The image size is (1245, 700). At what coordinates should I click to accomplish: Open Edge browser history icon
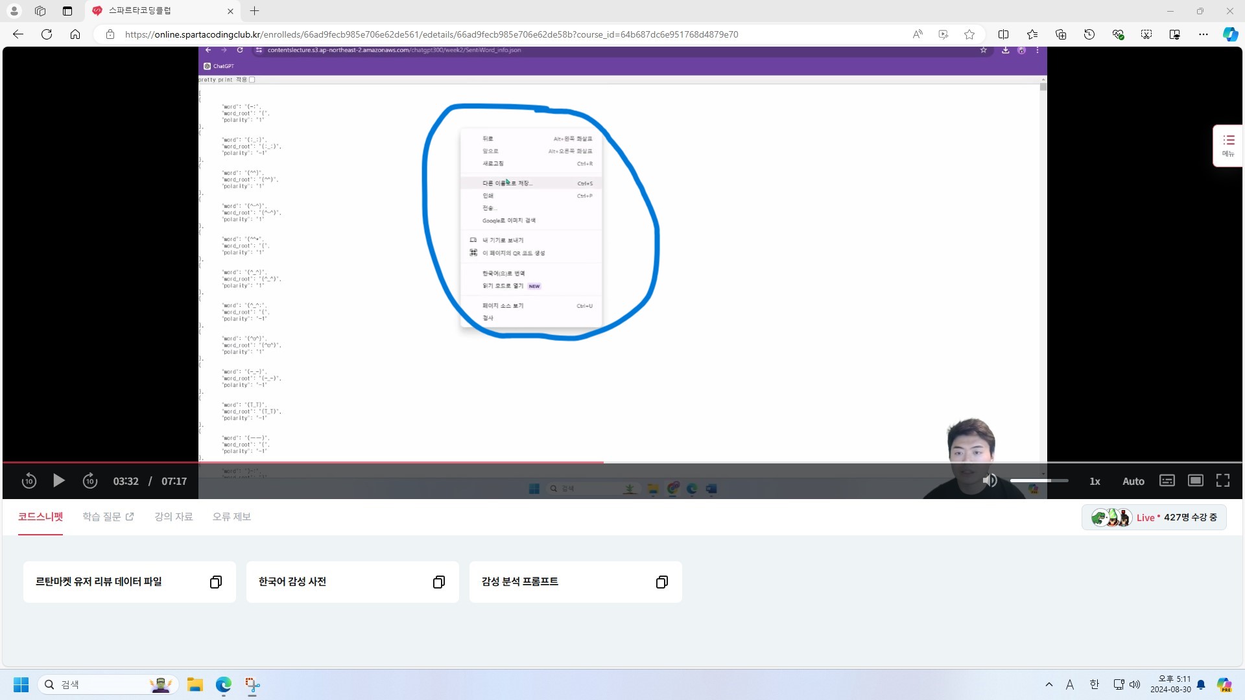pyautogui.click(x=1089, y=34)
